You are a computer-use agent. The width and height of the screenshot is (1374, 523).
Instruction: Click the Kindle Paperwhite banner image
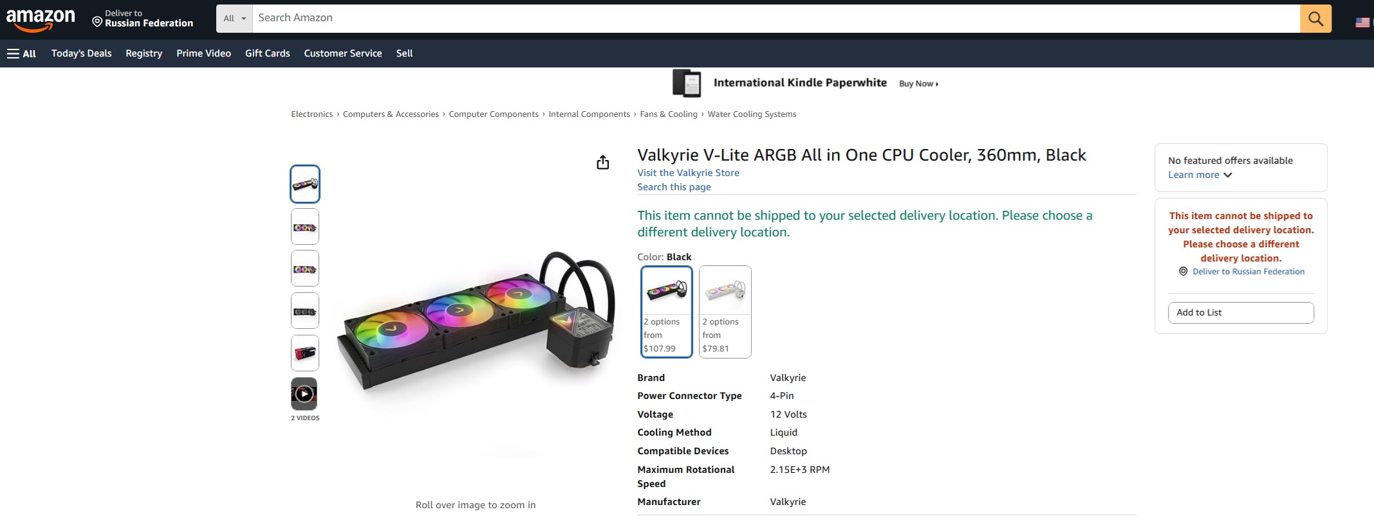pyautogui.click(x=687, y=83)
